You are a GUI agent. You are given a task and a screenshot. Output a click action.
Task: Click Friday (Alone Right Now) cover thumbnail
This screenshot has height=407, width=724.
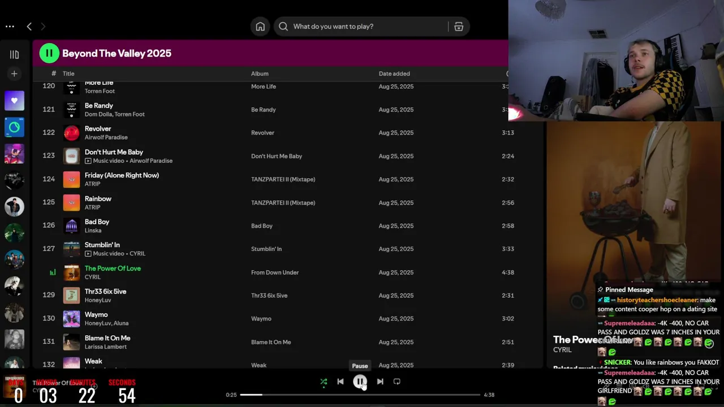(x=71, y=179)
